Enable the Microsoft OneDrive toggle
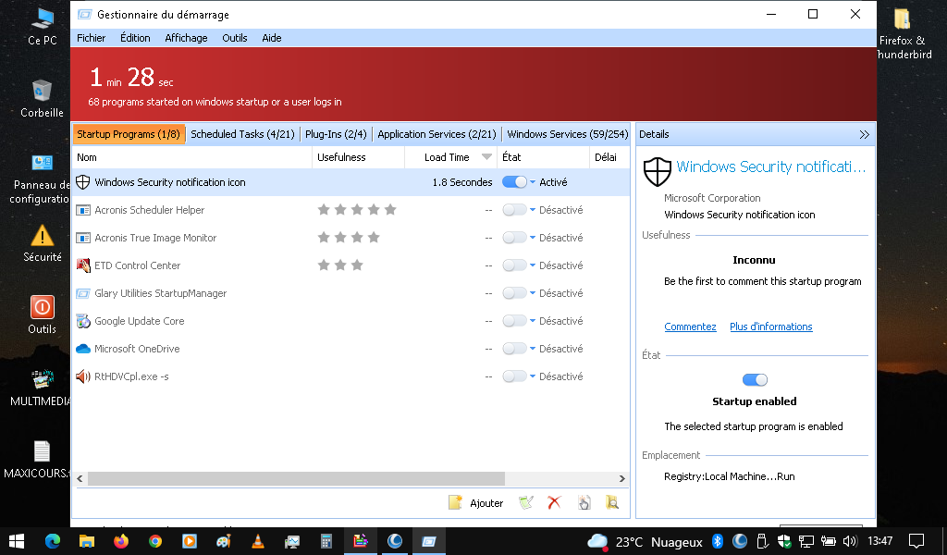 [x=514, y=349]
